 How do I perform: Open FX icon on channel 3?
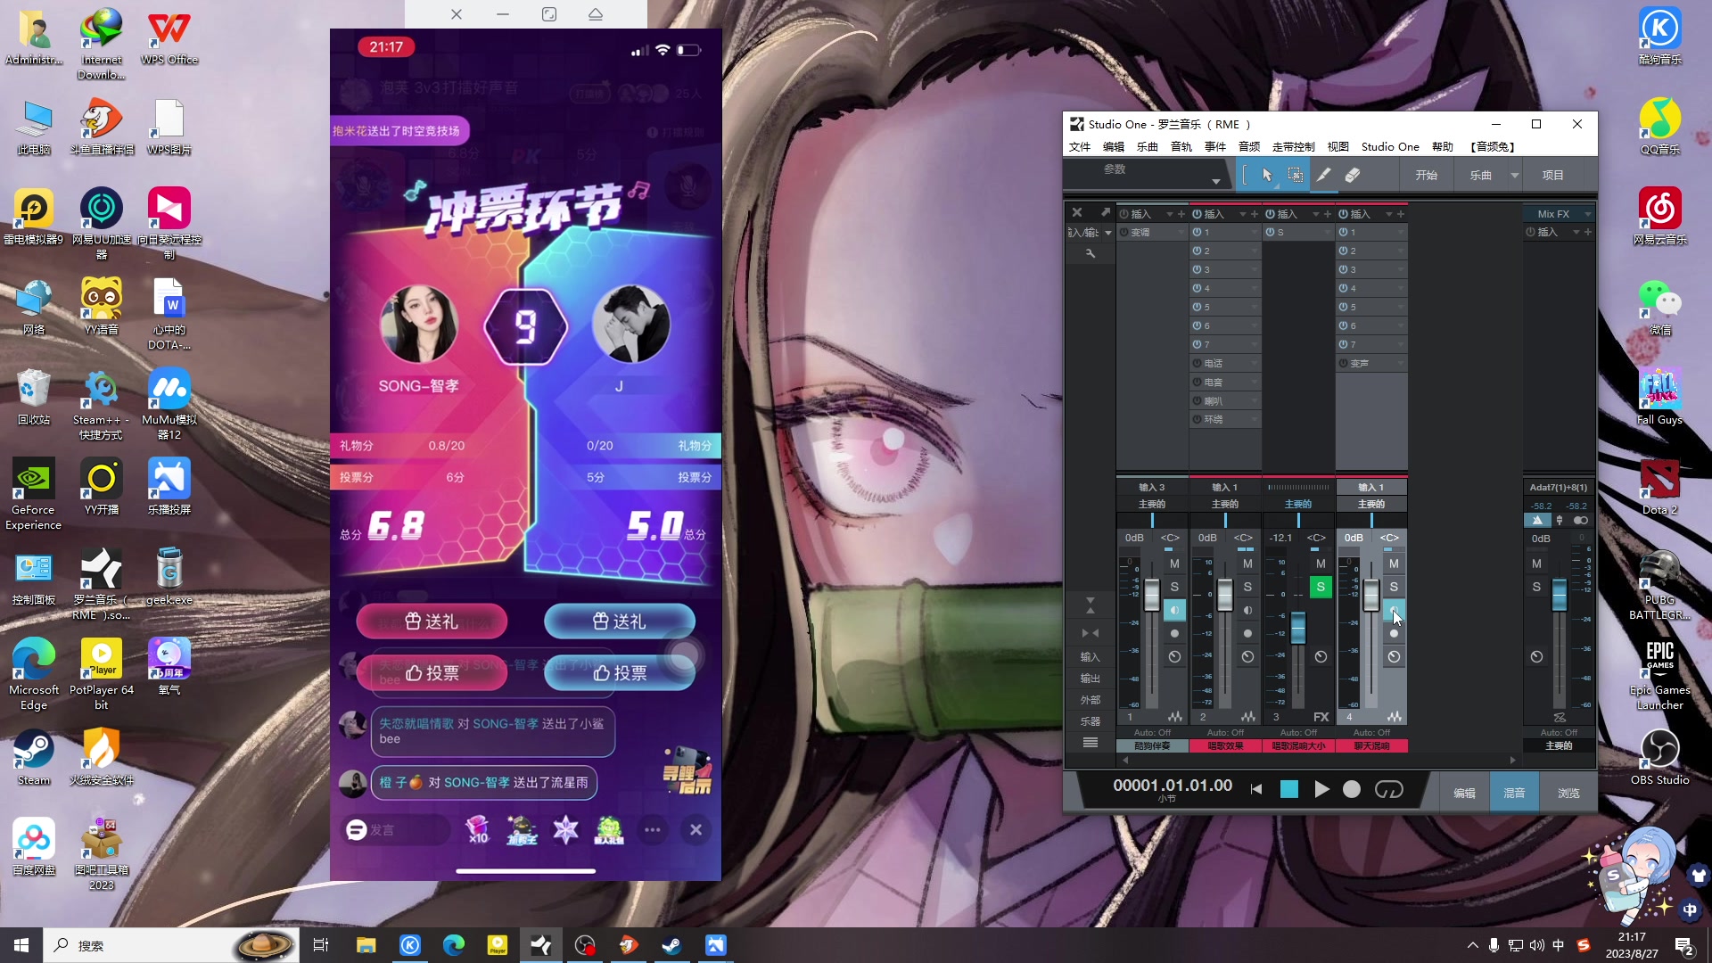[x=1321, y=717]
